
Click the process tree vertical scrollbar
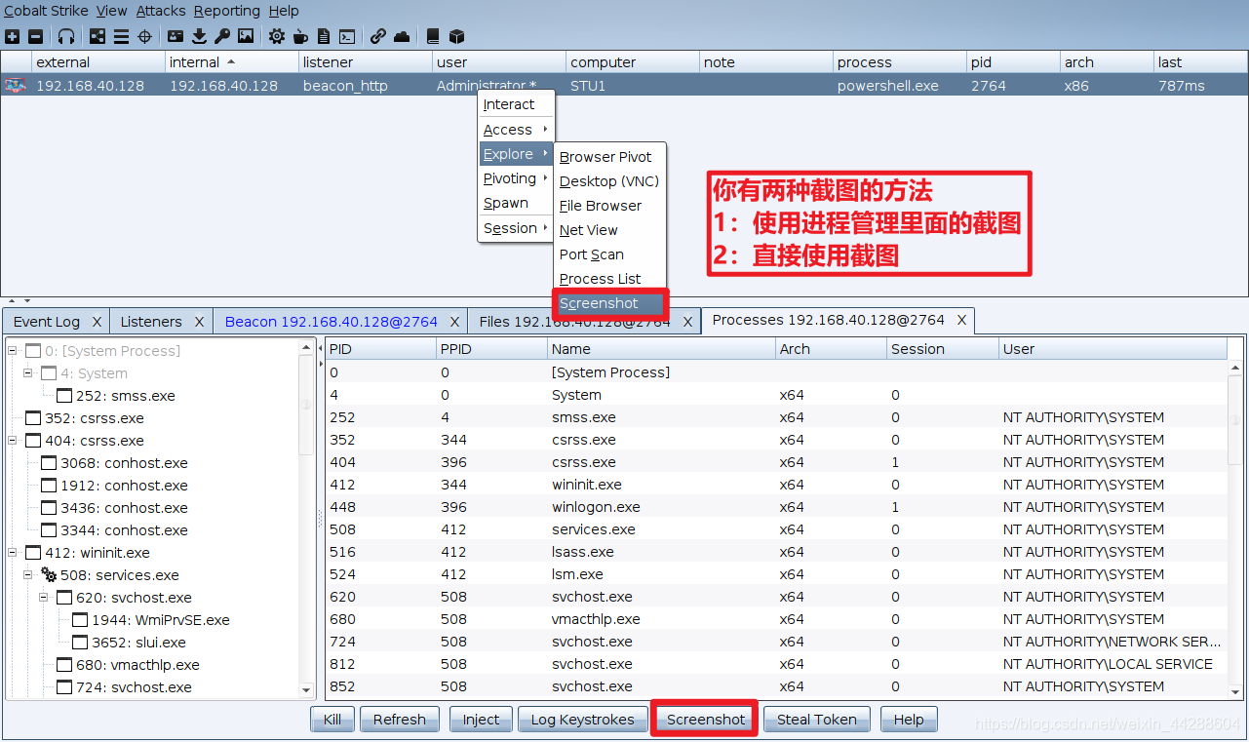tap(307, 519)
